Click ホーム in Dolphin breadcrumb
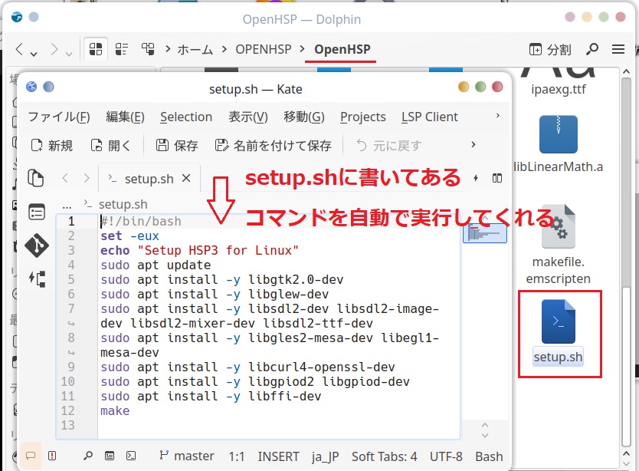This screenshot has height=471, width=639. 195,49
